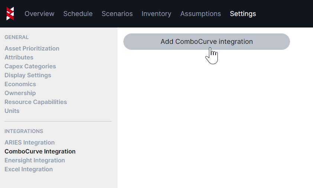Click Units in the sidebar
The width and height of the screenshot is (313, 188).
(x=12, y=111)
